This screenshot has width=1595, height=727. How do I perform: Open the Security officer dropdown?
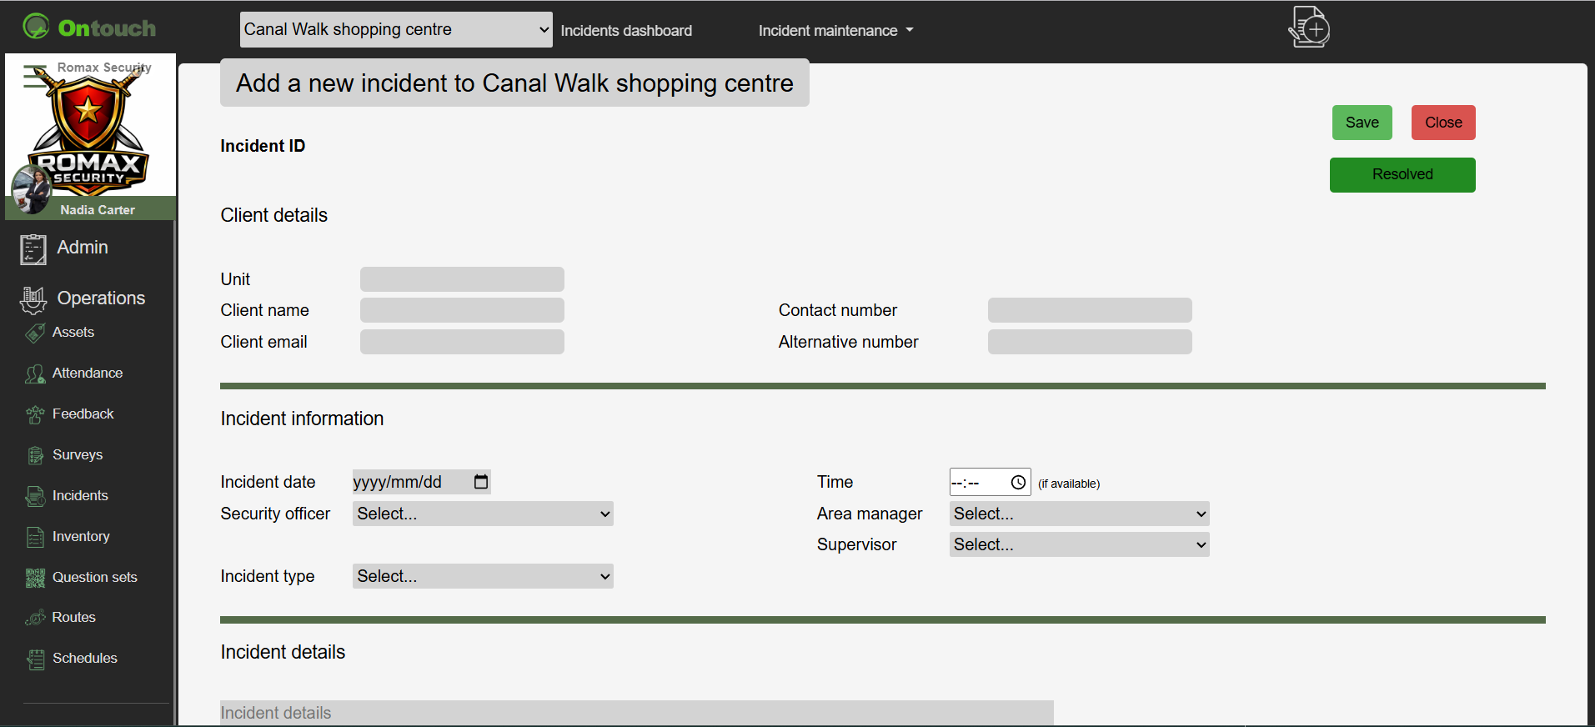point(483,514)
